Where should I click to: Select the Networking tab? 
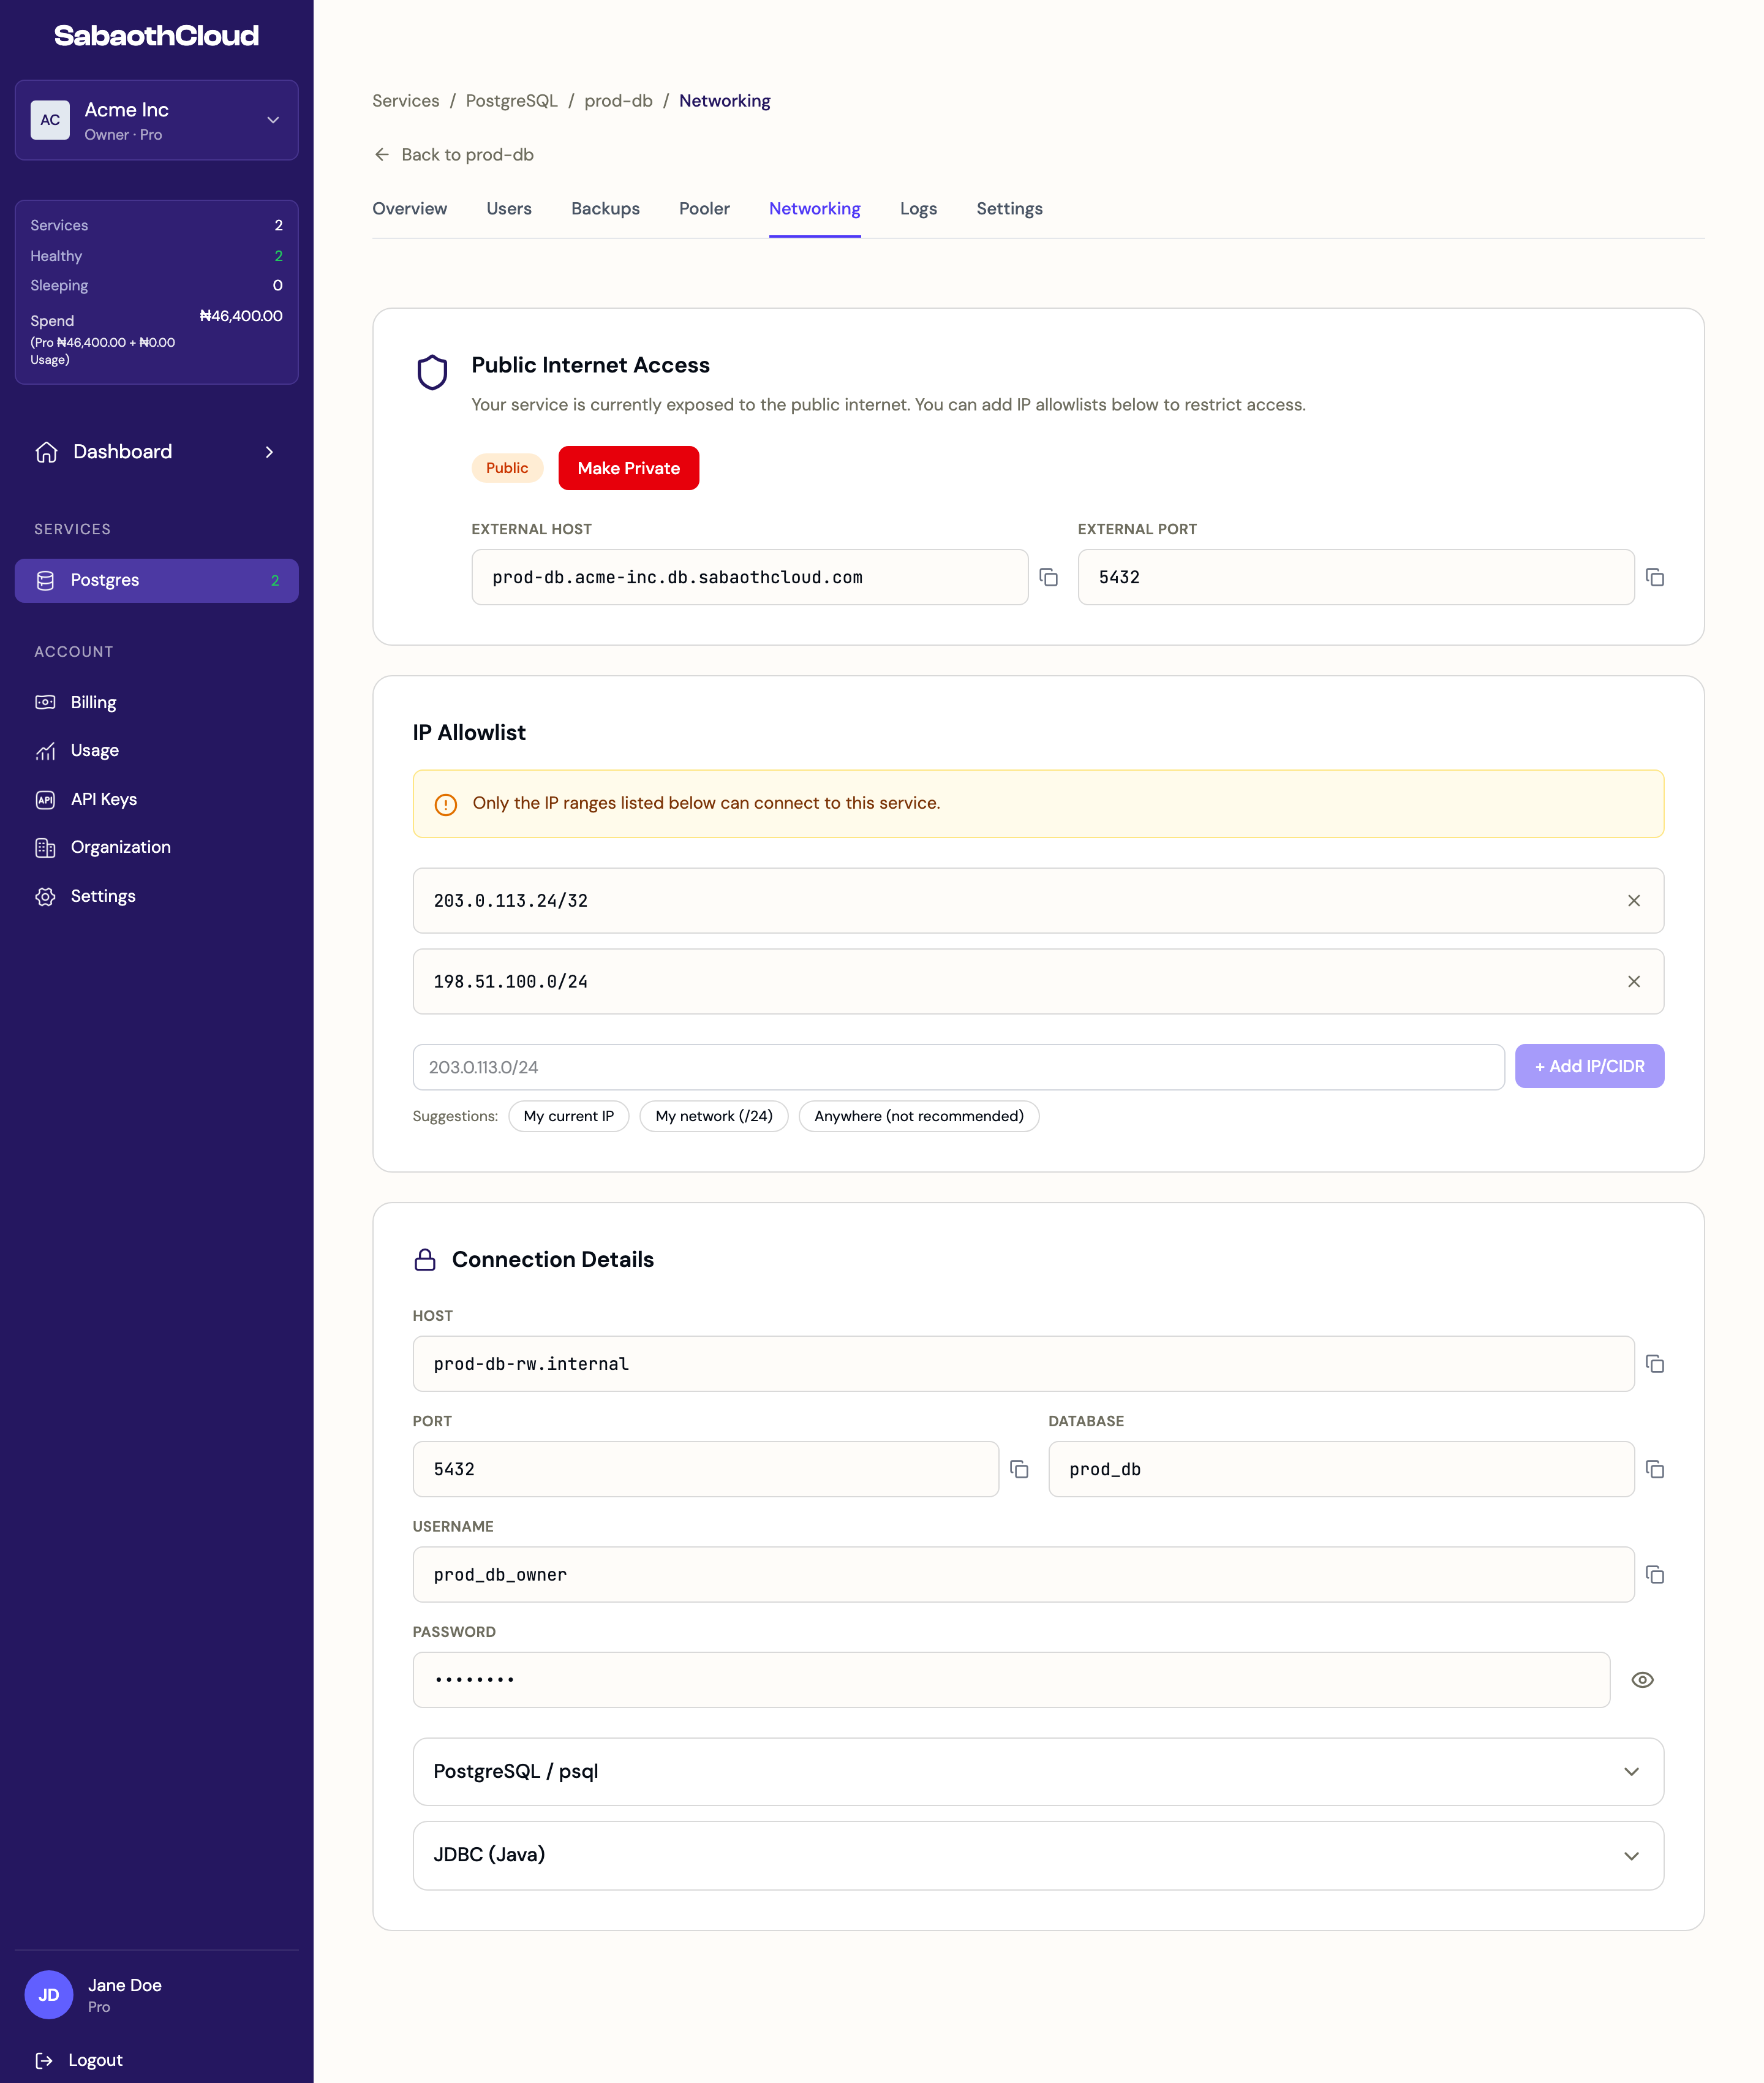pyautogui.click(x=815, y=209)
